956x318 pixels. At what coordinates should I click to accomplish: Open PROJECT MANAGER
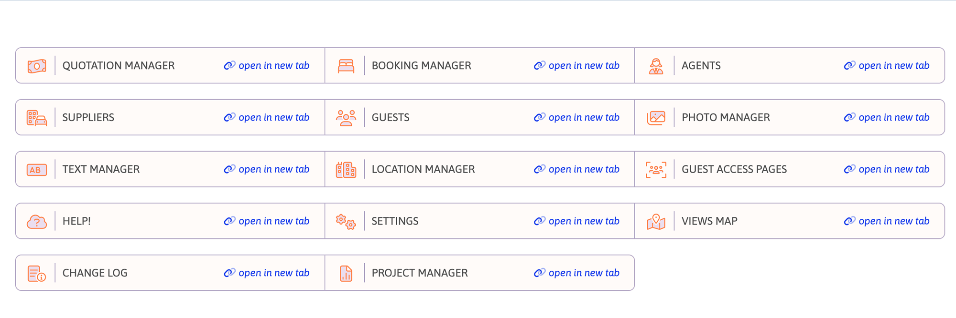(420, 274)
